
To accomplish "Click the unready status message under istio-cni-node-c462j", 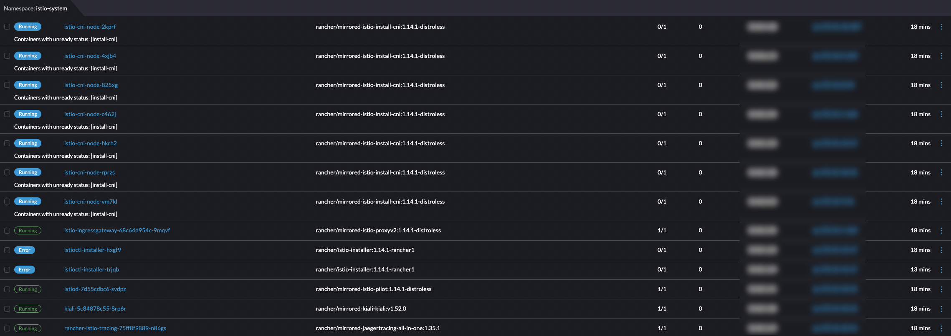I will point(65,127).
